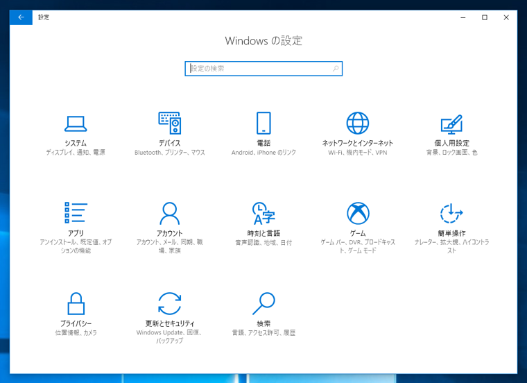Maximize the 設定 window
The height and width of the screenshot is (383, 527).
tap(485, 17)
